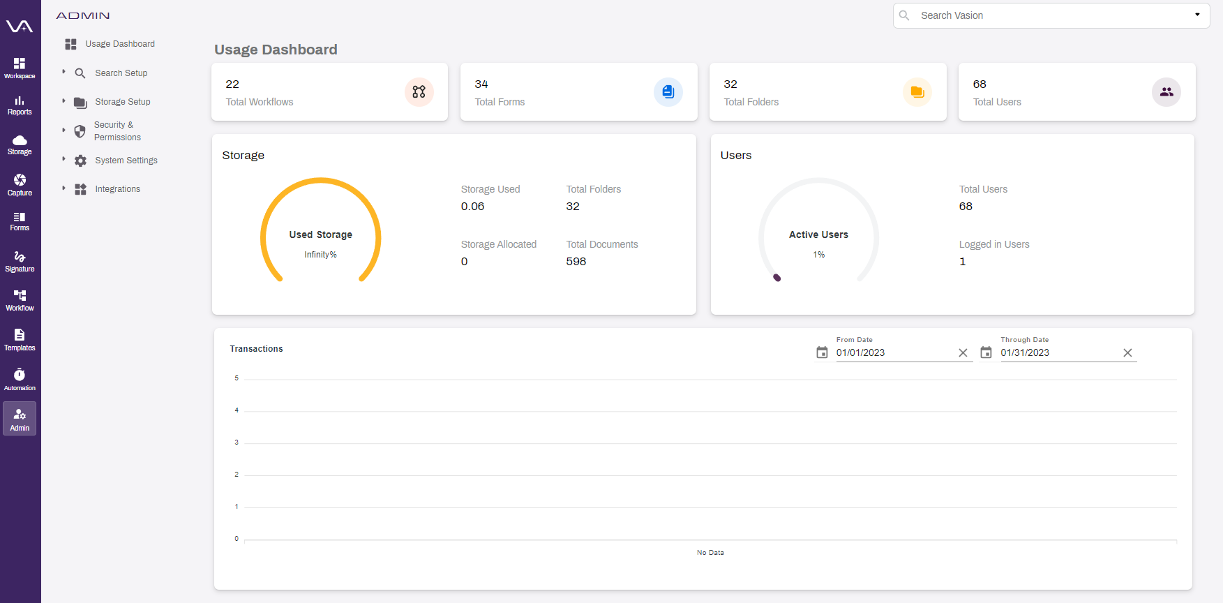Clear the From Date value
This screenshot has width=1223, height=603.
(963, 352)
